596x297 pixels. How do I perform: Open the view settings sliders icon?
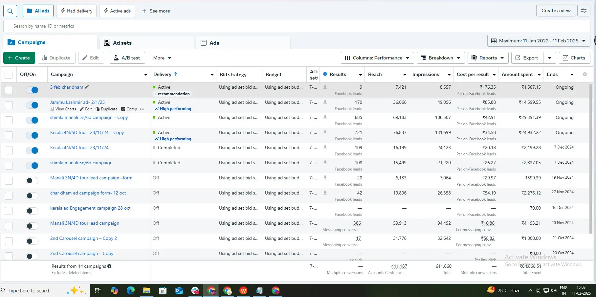(x=584, y=11)
